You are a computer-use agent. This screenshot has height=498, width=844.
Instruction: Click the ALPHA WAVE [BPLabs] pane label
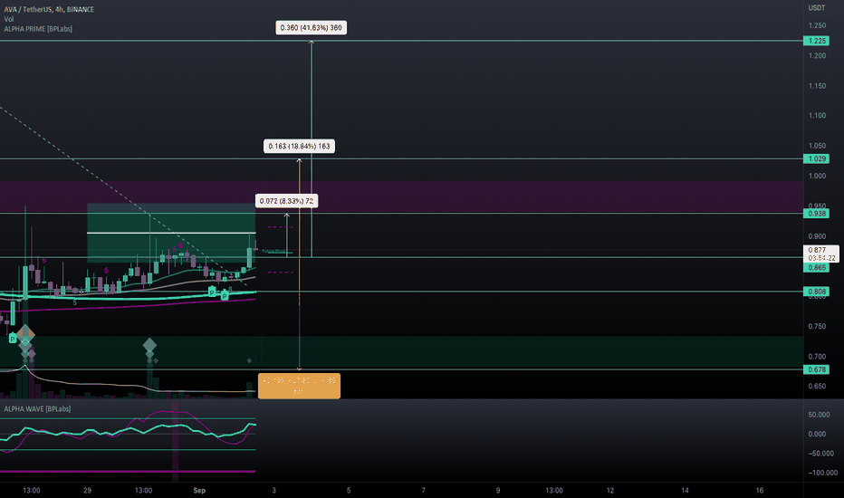click(x=38, y=408)
